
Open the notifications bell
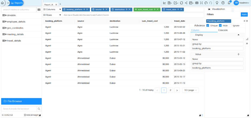[229, 3]
